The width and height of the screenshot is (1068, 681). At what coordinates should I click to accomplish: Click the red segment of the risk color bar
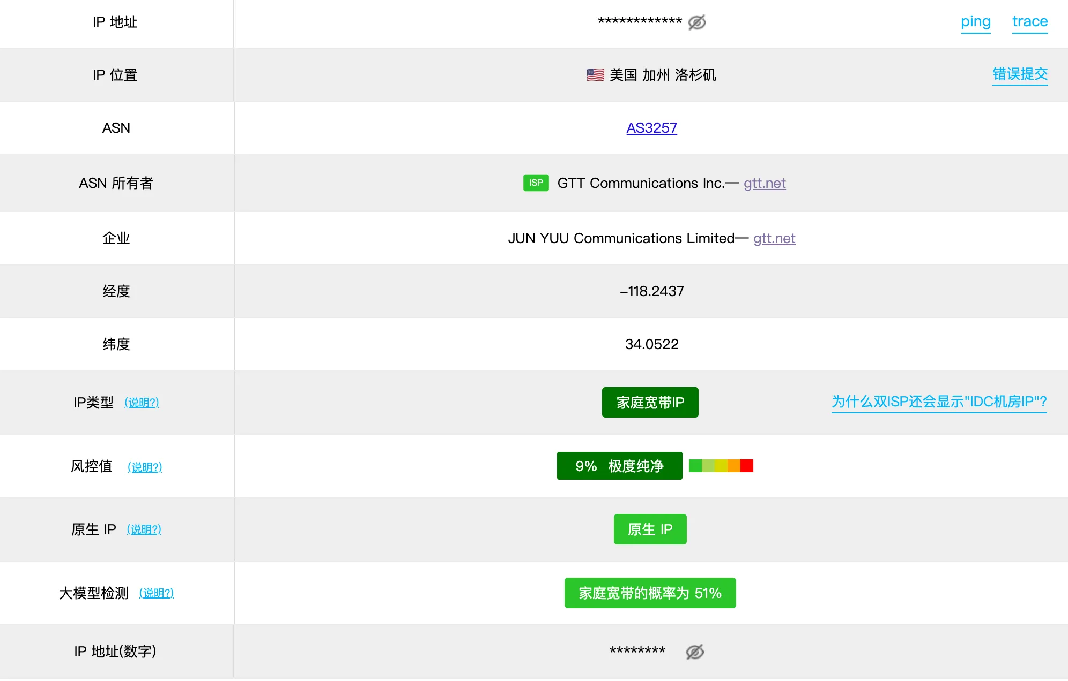click(x=747, y=466)
